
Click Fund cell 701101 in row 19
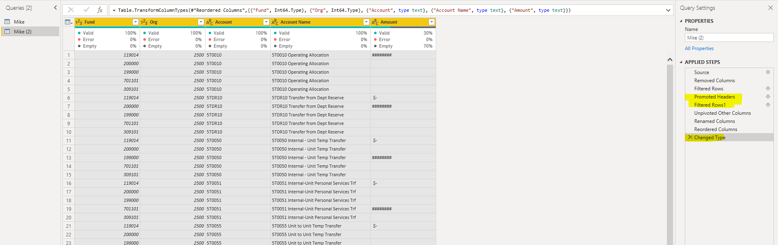tap(107, 209)
